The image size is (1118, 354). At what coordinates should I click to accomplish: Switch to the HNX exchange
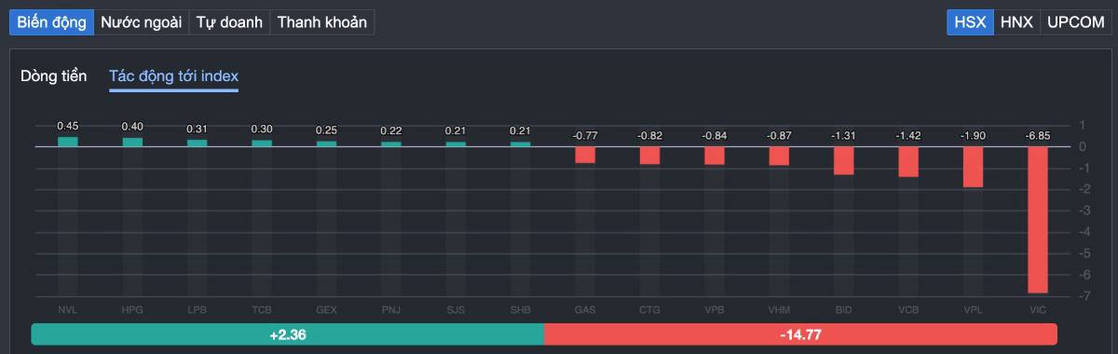point(1016,22)
